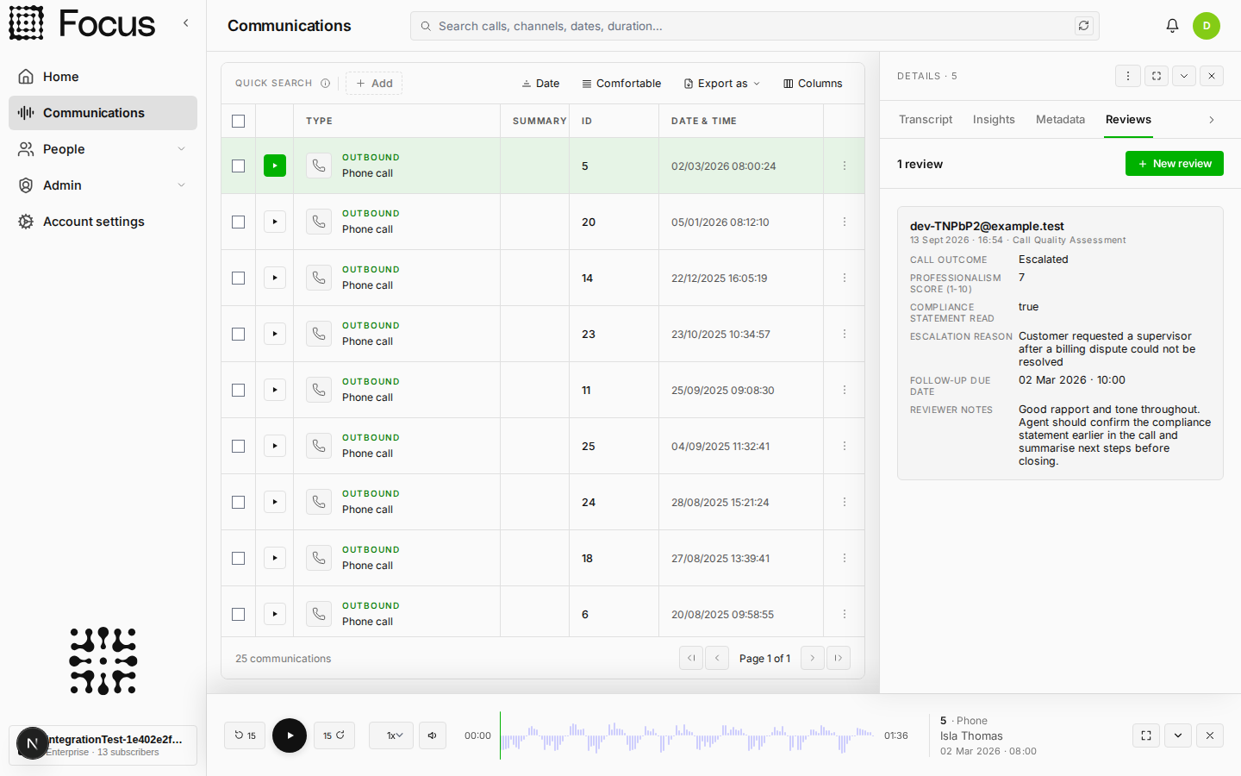Open row actions menu for ID 14
The image size is (1241, 776).
[845, 278]
